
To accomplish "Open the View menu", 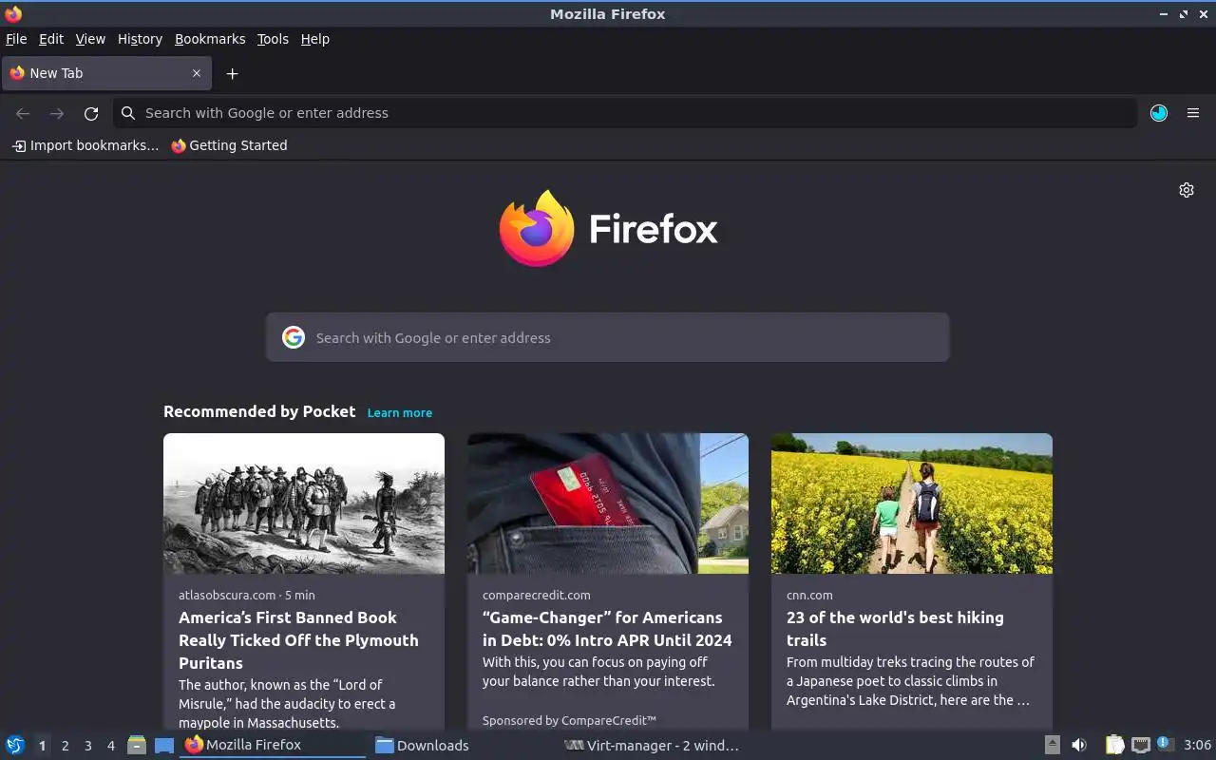I will tap(90, 39).
